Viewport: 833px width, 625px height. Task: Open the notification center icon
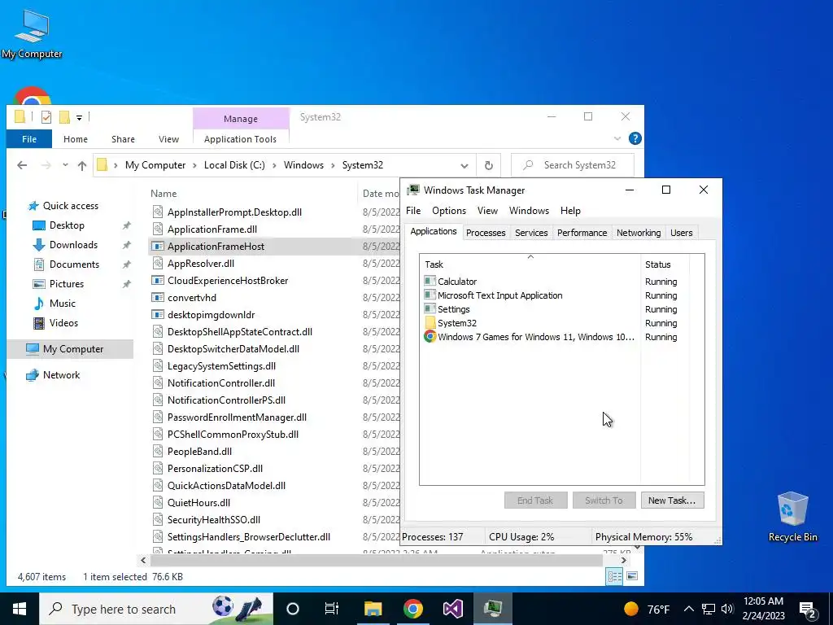click(x=807, y=609)
